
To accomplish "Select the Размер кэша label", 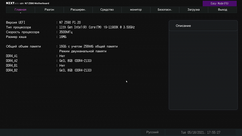I will 16,37.
